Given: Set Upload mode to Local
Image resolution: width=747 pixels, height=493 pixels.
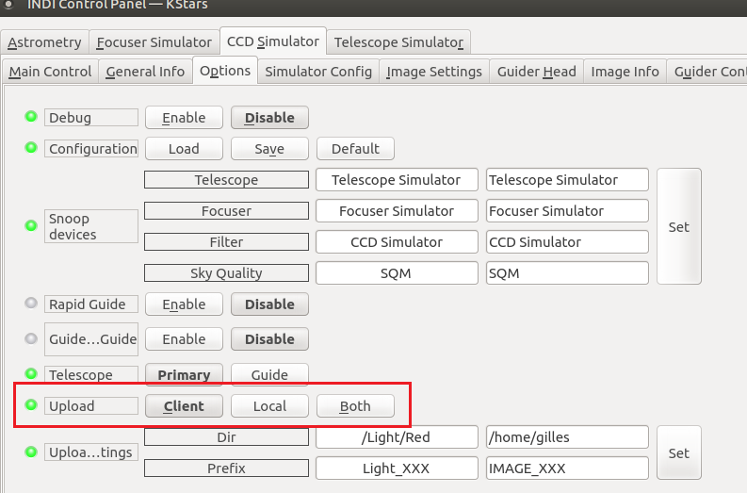Looking at the screenshot, I should click(x=269, y=406).
